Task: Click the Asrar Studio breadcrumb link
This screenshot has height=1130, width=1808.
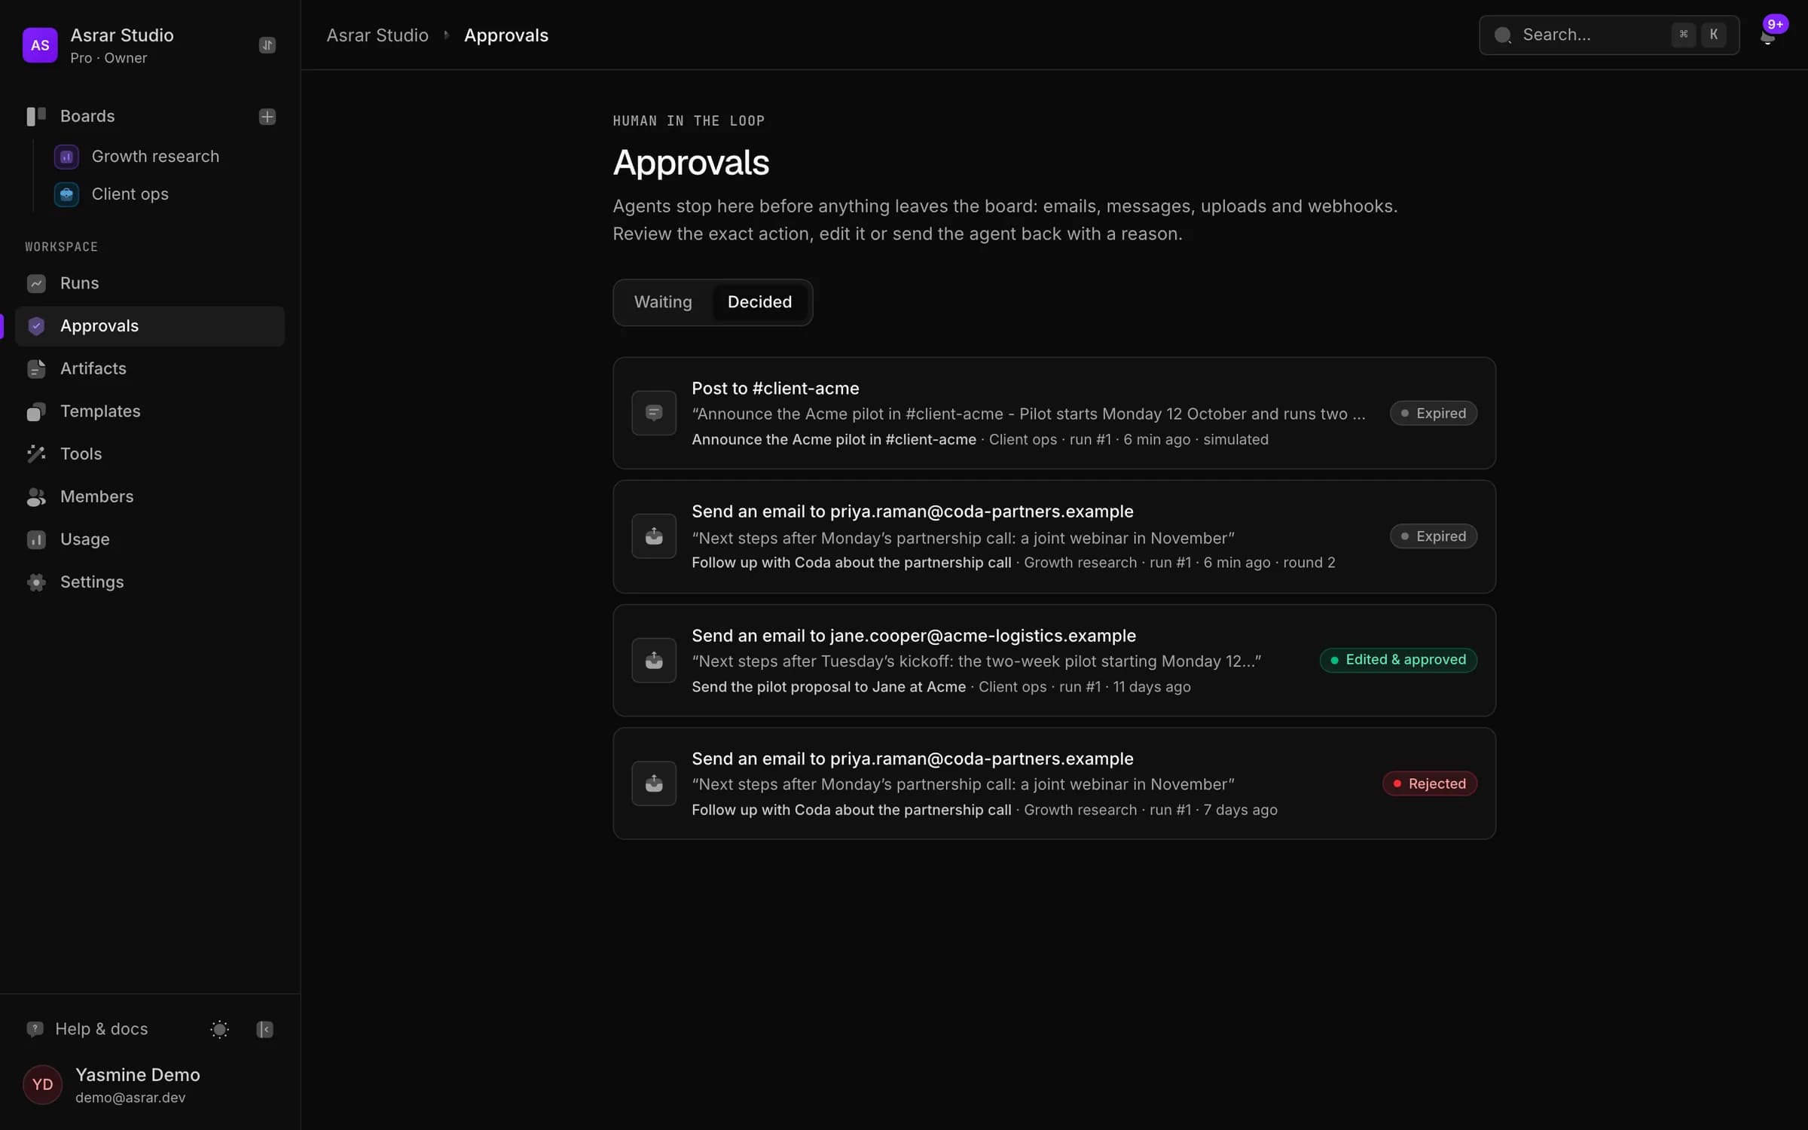Action: click(x=377, y=35)
